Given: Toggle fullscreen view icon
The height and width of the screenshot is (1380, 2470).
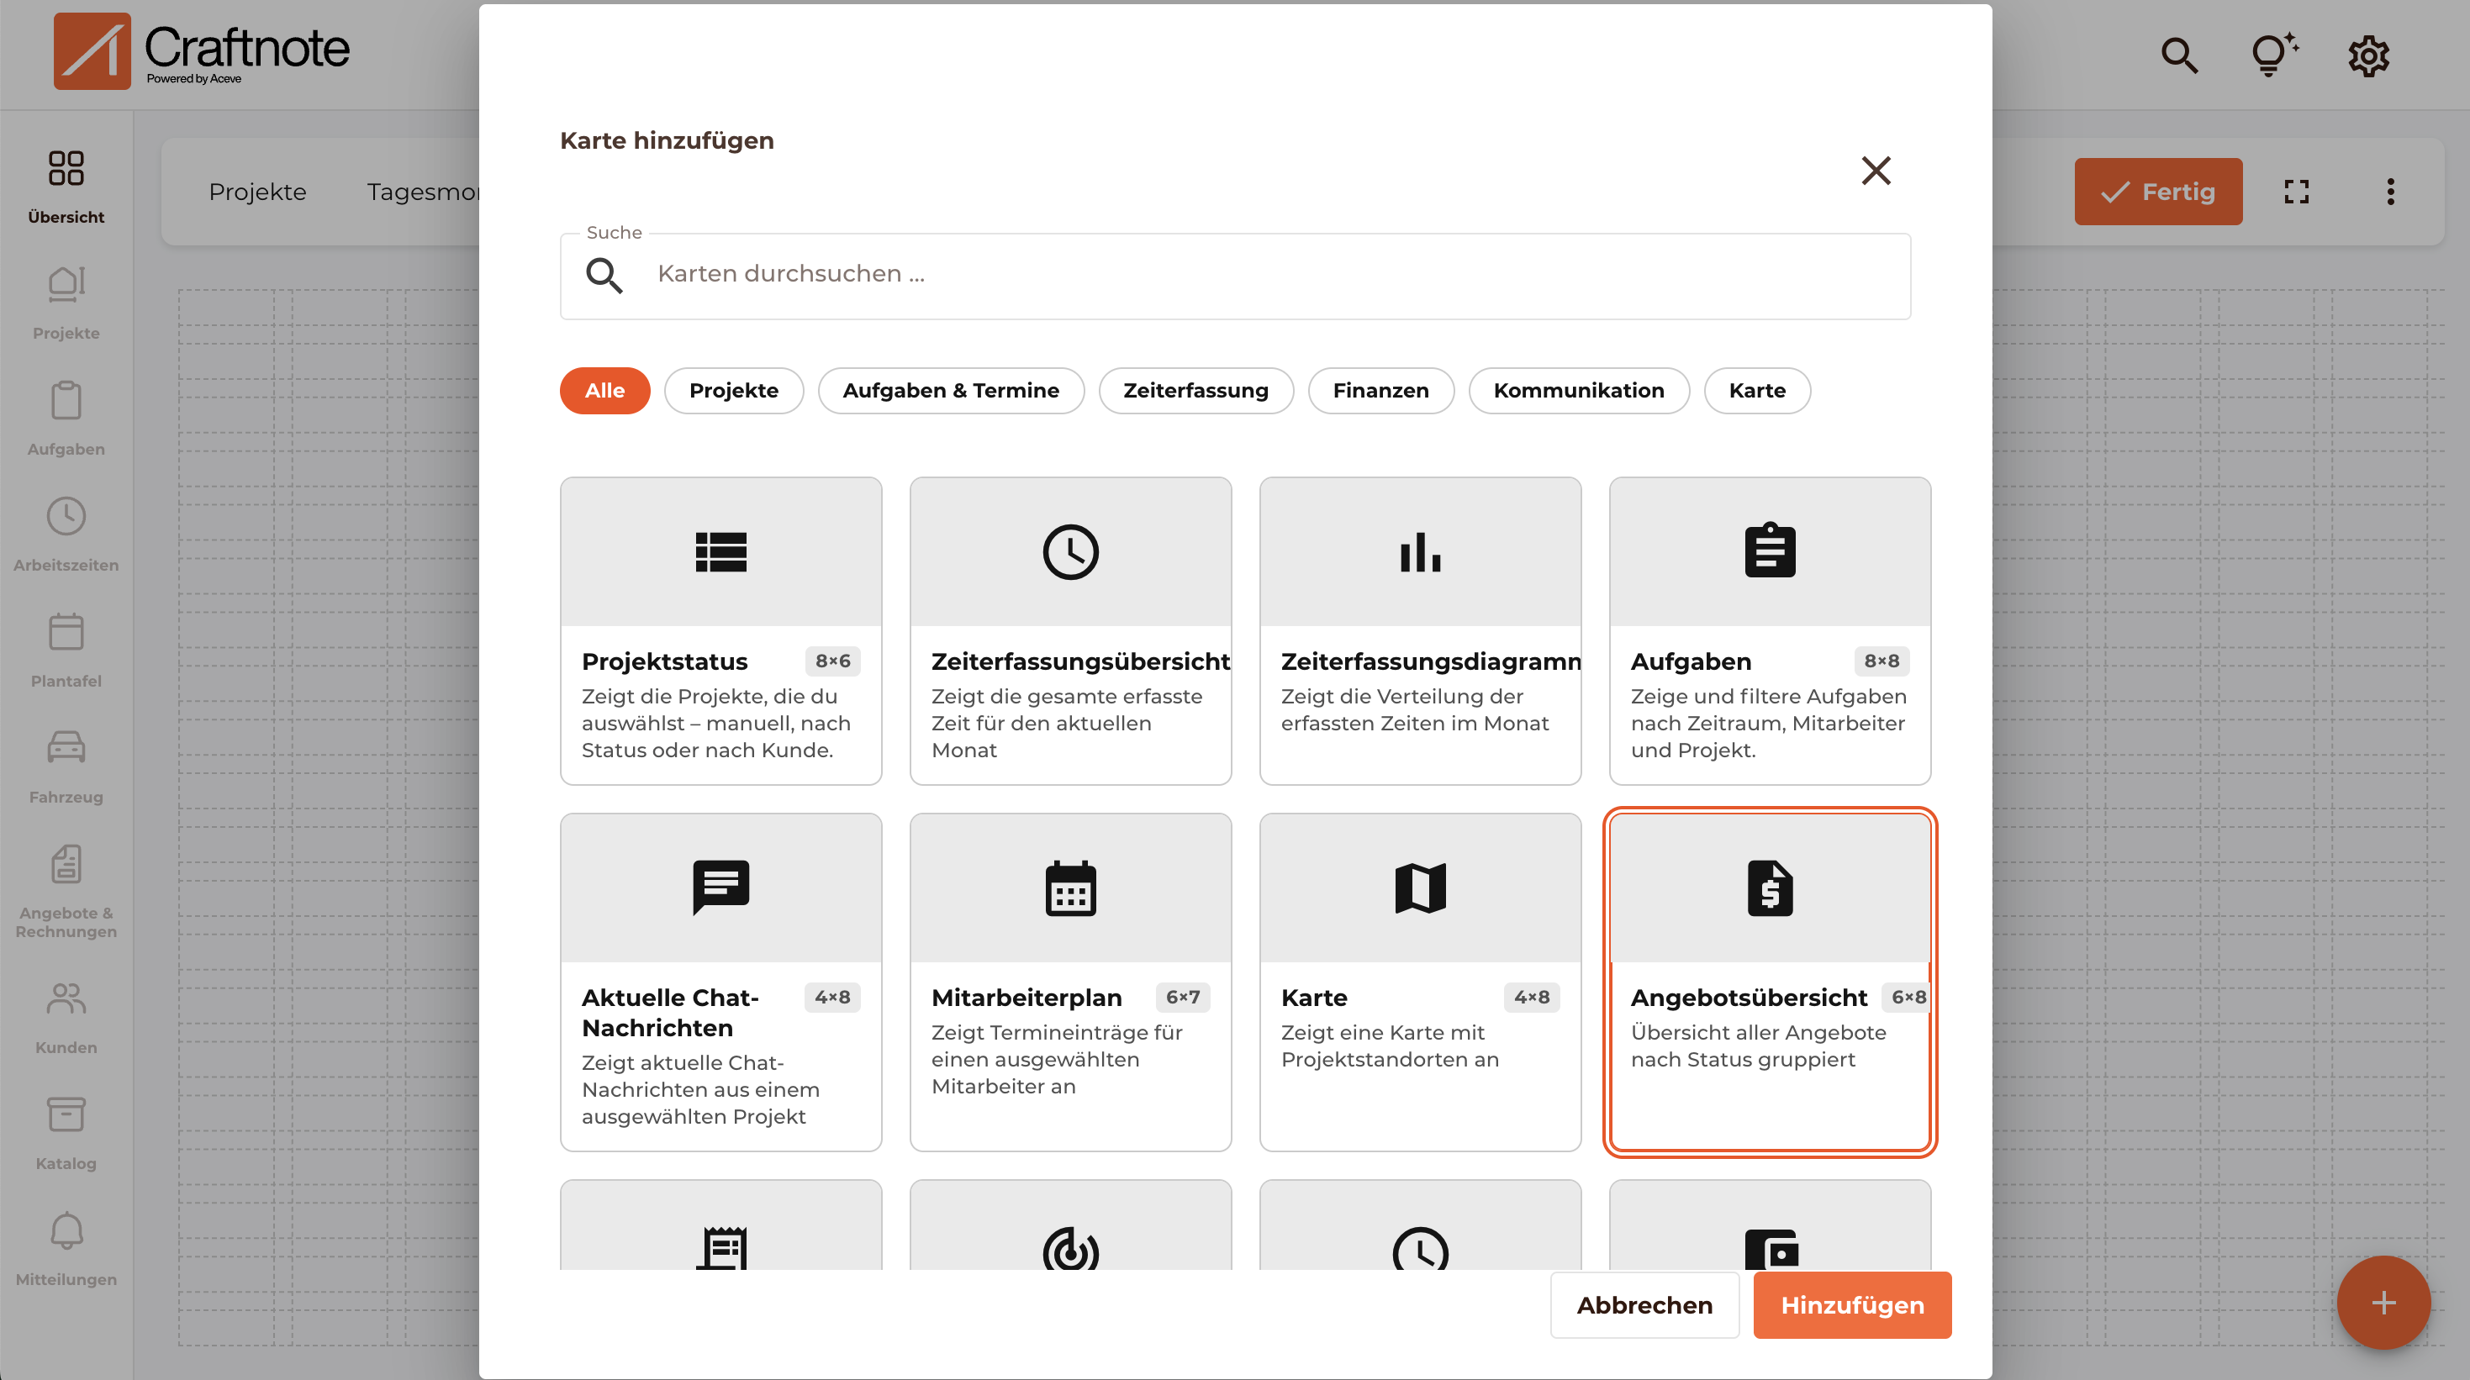Looking at the screenshot, I should pyautogui.click(x=2297, y=192).
